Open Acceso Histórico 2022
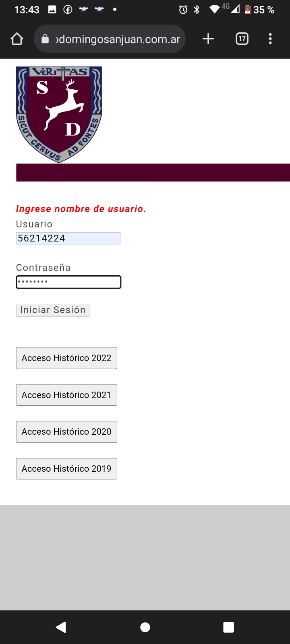The height and width of the screenshot is (644, 290). tap(66, 358)
